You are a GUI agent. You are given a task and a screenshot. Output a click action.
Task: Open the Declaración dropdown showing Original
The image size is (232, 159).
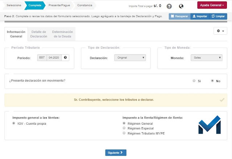(130, 58)
